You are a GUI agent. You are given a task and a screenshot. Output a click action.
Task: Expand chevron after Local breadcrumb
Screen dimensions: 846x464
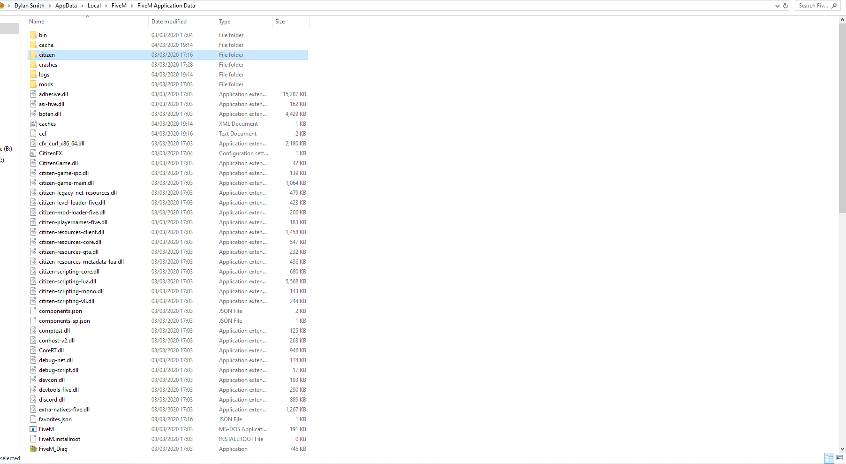(x=106, y=6)
